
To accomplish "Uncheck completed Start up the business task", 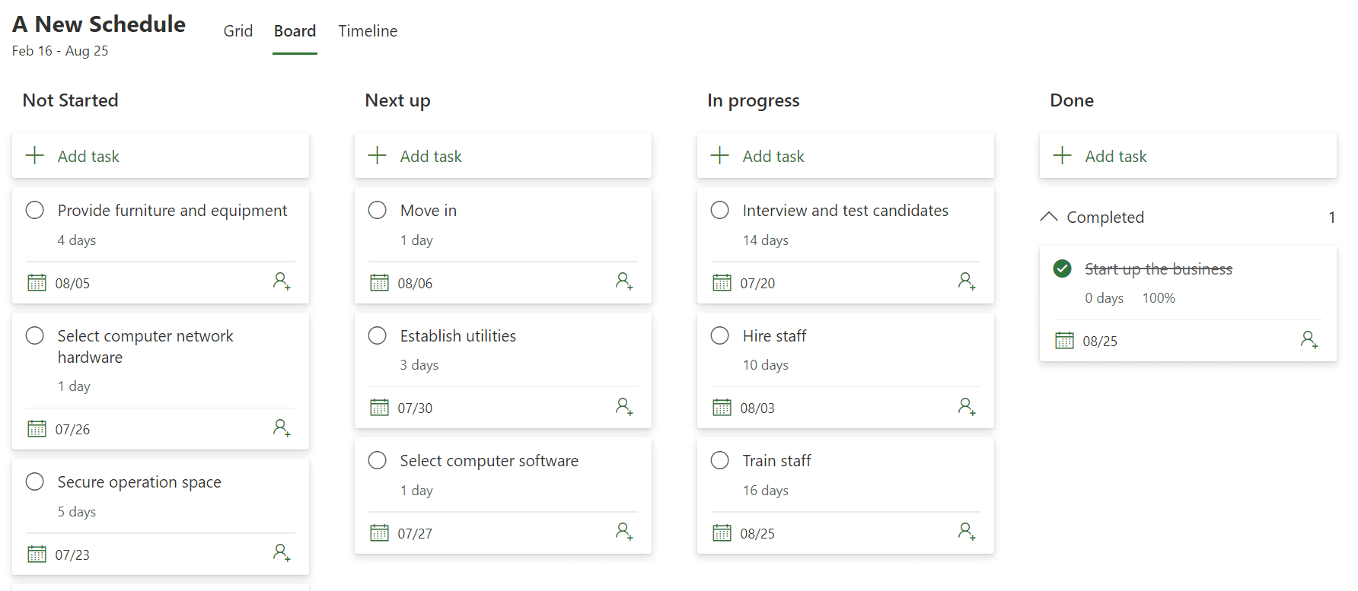I will pyautogui.click(x=1063, y=268).
